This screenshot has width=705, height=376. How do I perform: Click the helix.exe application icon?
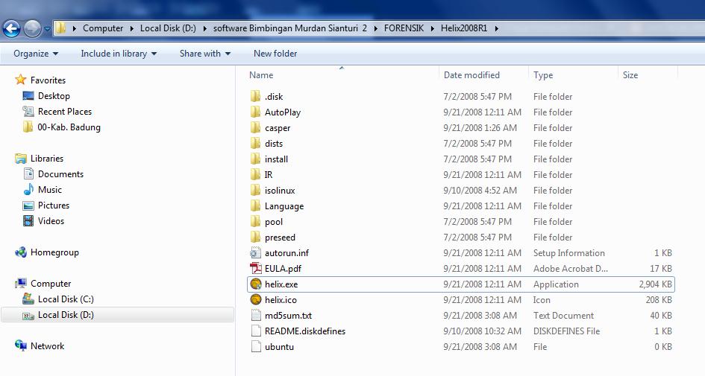[x=256, y=284]
